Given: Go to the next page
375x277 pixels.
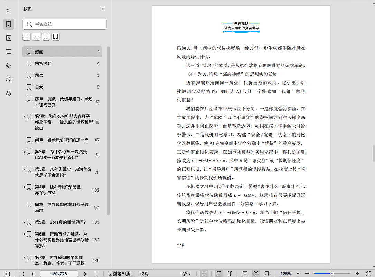Looking at the screenshot, I should [85, 274].
